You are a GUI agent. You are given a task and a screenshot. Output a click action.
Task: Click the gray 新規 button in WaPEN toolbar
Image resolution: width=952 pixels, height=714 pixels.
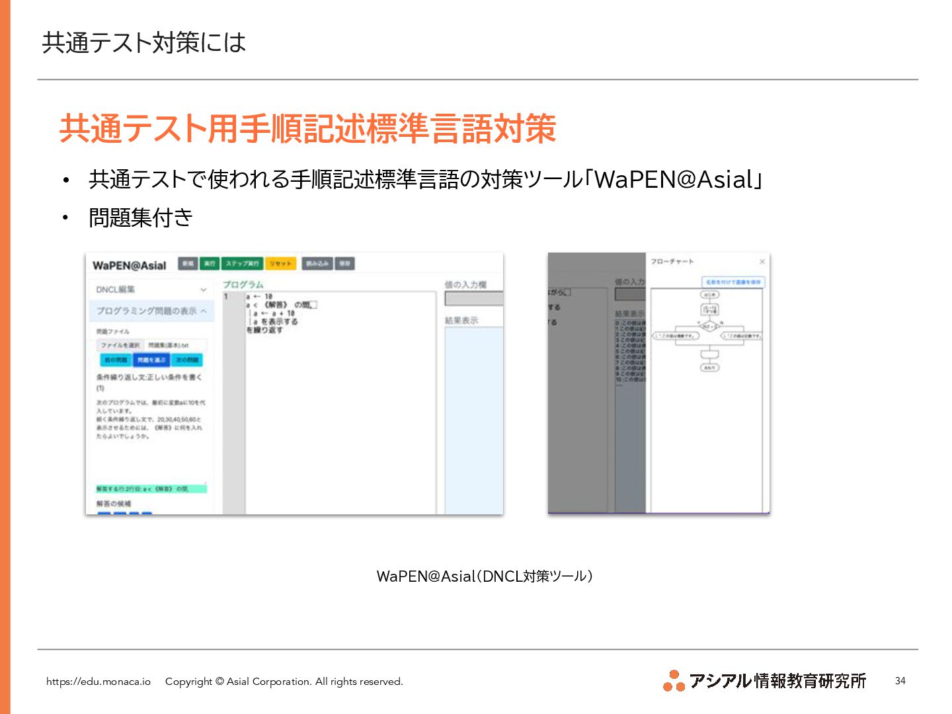(188, 264)
